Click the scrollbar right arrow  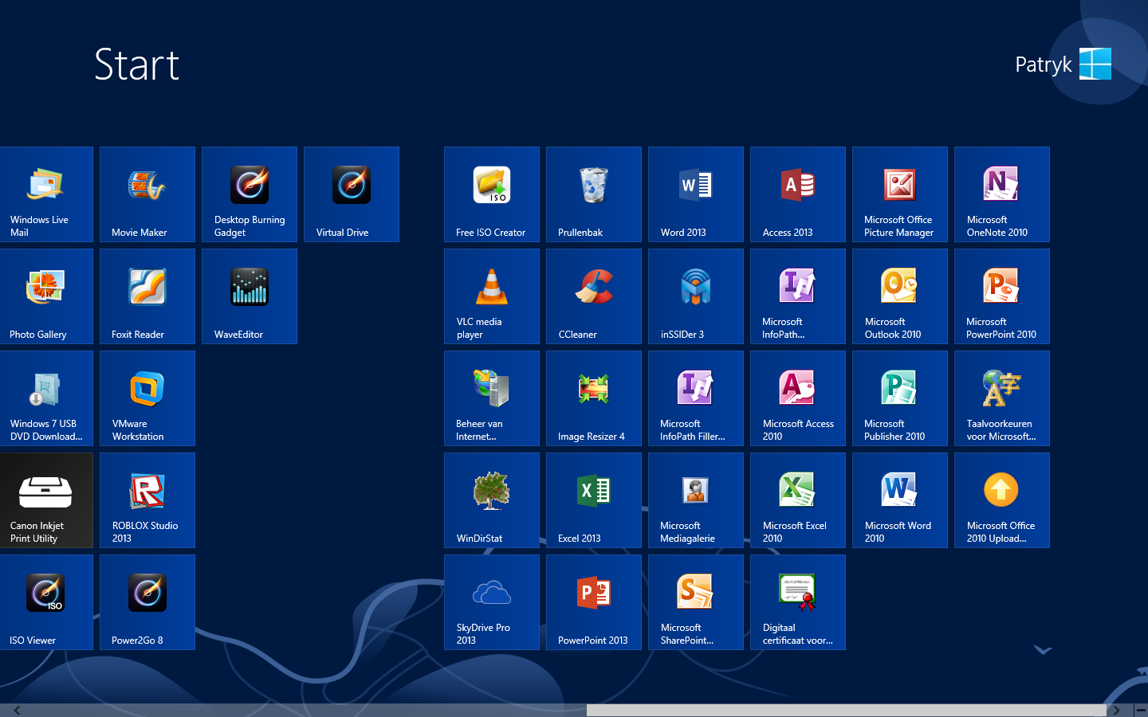point(1116,710)
